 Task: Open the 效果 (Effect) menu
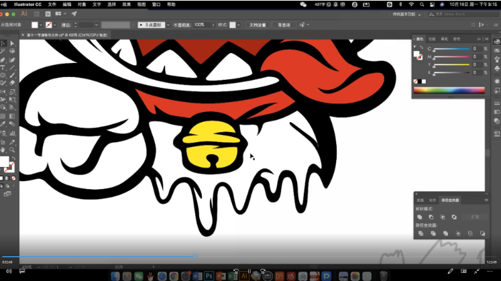127,5
